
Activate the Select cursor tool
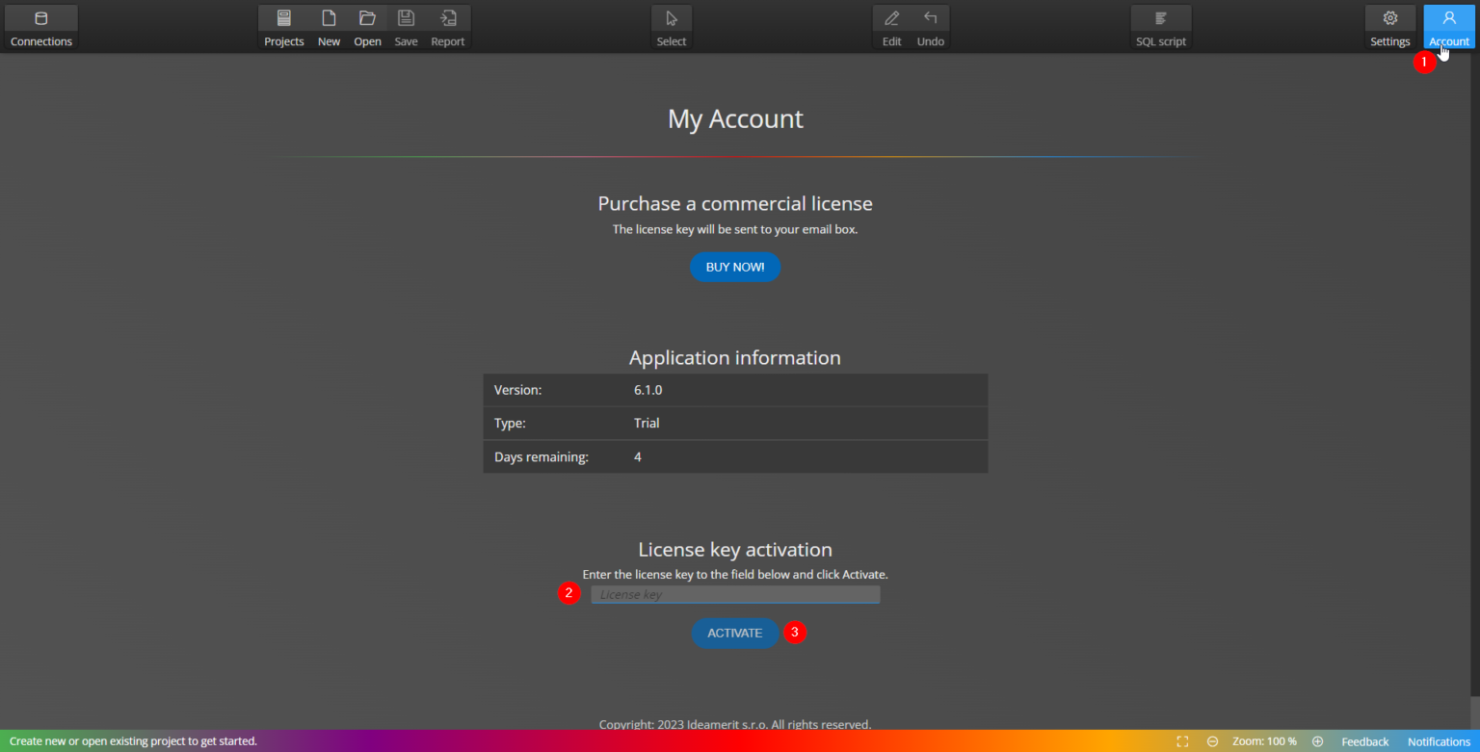(672, 26)
